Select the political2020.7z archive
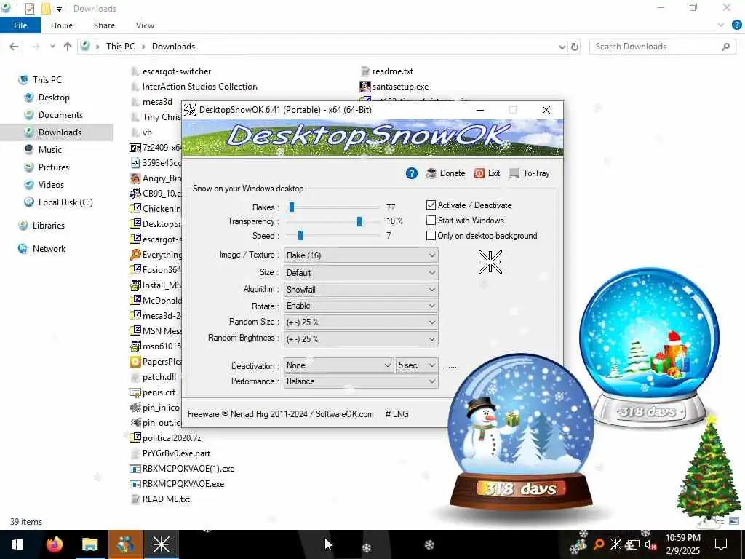This screenshot has width=745, height=559. coord(165,437)
